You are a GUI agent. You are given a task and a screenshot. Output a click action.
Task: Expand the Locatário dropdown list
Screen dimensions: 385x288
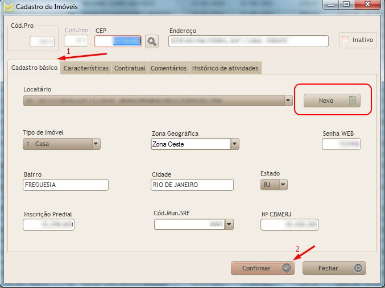click(x=288, y=101)
